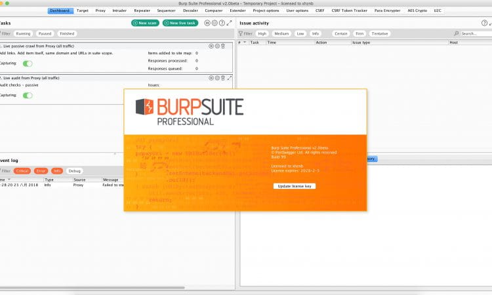Click Update license key in splash
This screenshot has height=295, width=492.
tap(295, 186)
